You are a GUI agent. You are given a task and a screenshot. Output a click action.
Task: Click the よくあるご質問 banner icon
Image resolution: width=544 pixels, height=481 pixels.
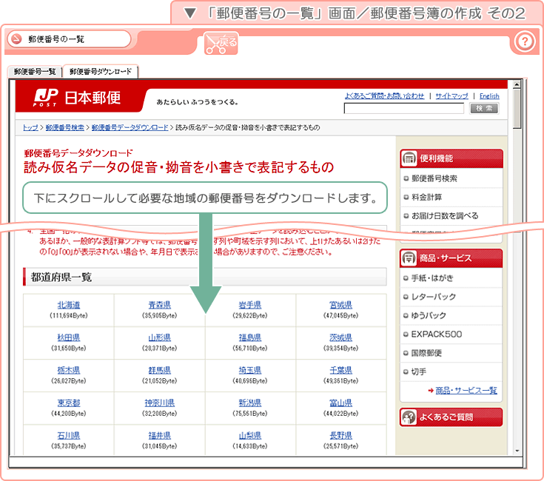tap(409, 417)
